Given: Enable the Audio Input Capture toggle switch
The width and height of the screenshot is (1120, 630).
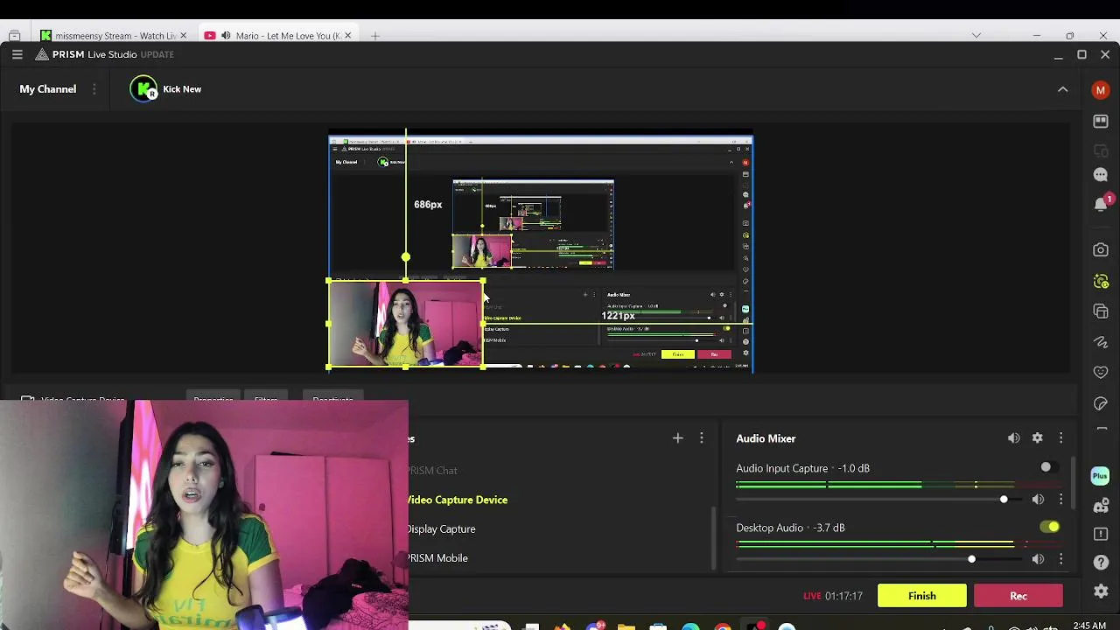Looking at the screenshot, I should pos(1049,468).
